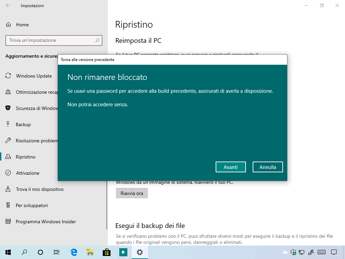Viewport: 345px width, 259px height.
Task: Open Per sviluppatori in the sidebar
Action: pyautogui.click(x=32, y=205)
